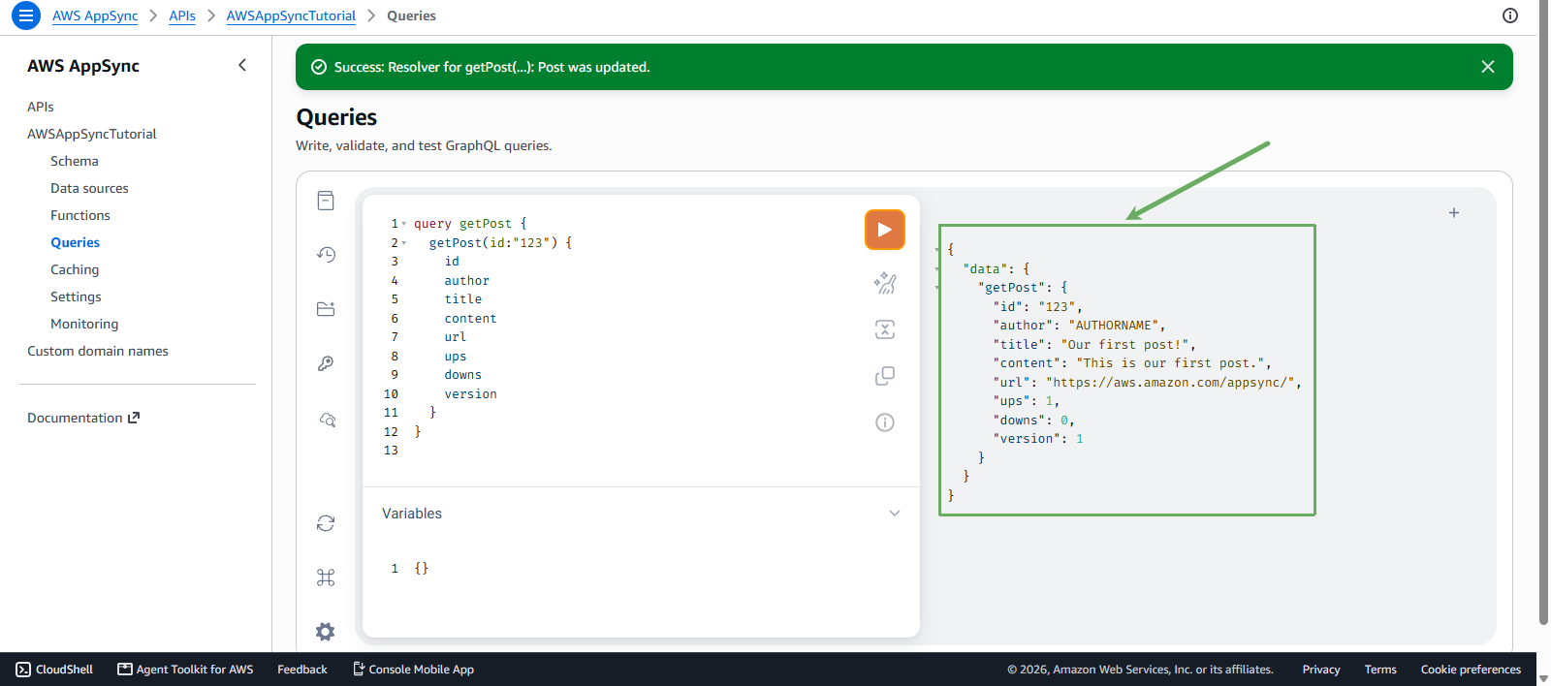
Task: Click "Our first post!" title value
Action: click(x=1124, y=345)
